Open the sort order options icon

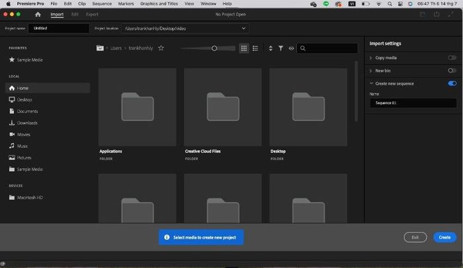[271, 48]
